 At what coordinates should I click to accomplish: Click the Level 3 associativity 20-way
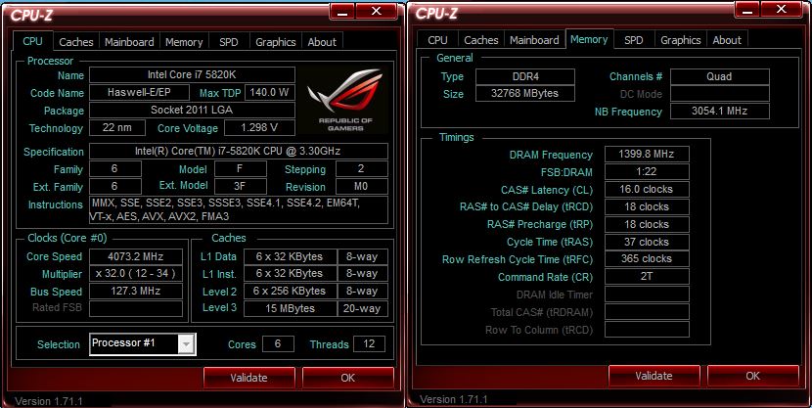point(363,308)
